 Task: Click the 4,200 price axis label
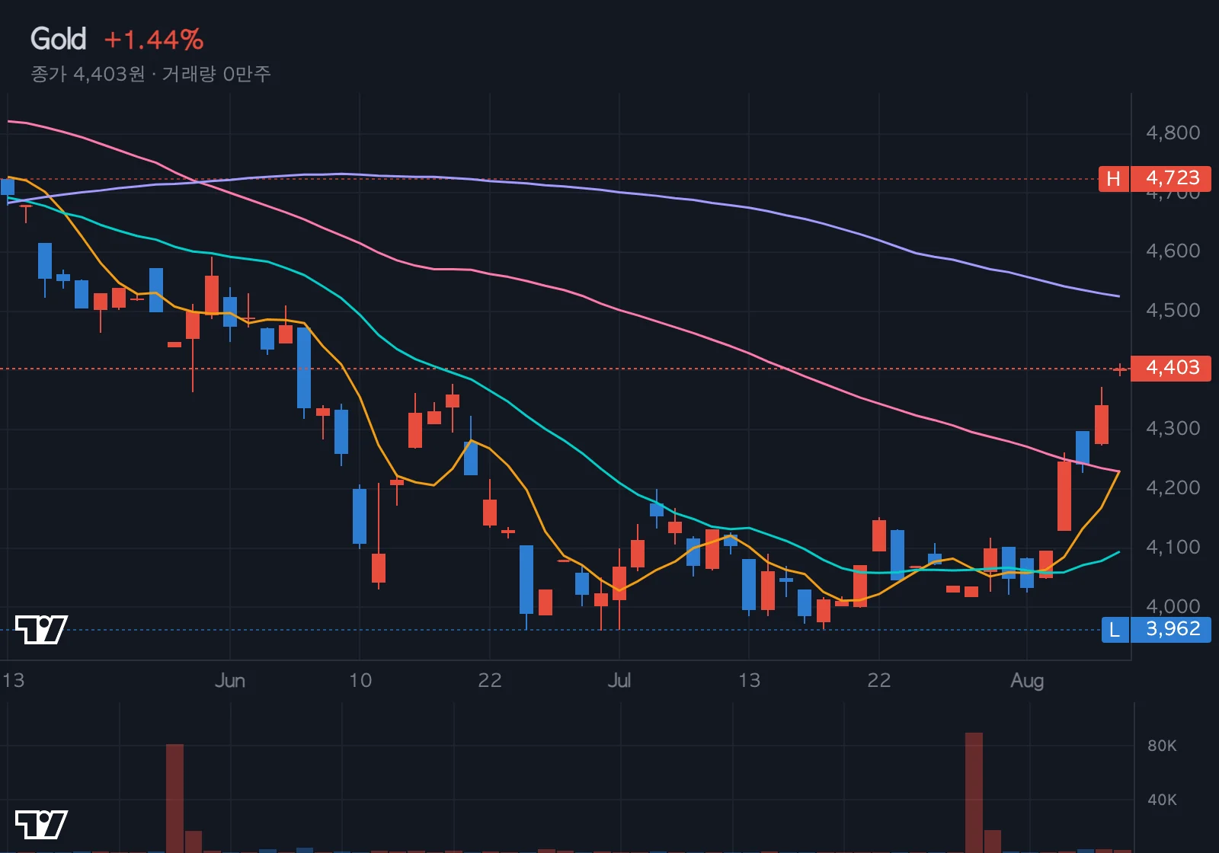1173,488
